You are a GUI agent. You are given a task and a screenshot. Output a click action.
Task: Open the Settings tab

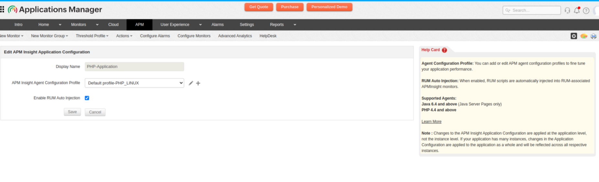pos(247,25)
